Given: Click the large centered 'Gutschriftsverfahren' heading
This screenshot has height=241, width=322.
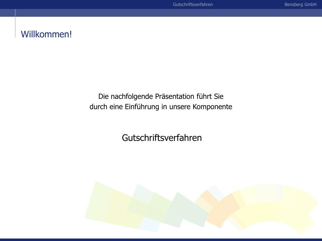Looking at the screenshot, I should [162, 138].
